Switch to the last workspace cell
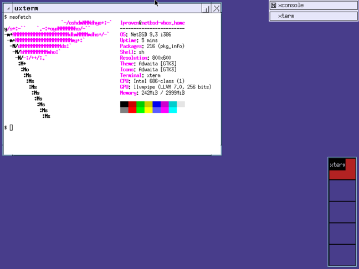 [x=342, y=255]
